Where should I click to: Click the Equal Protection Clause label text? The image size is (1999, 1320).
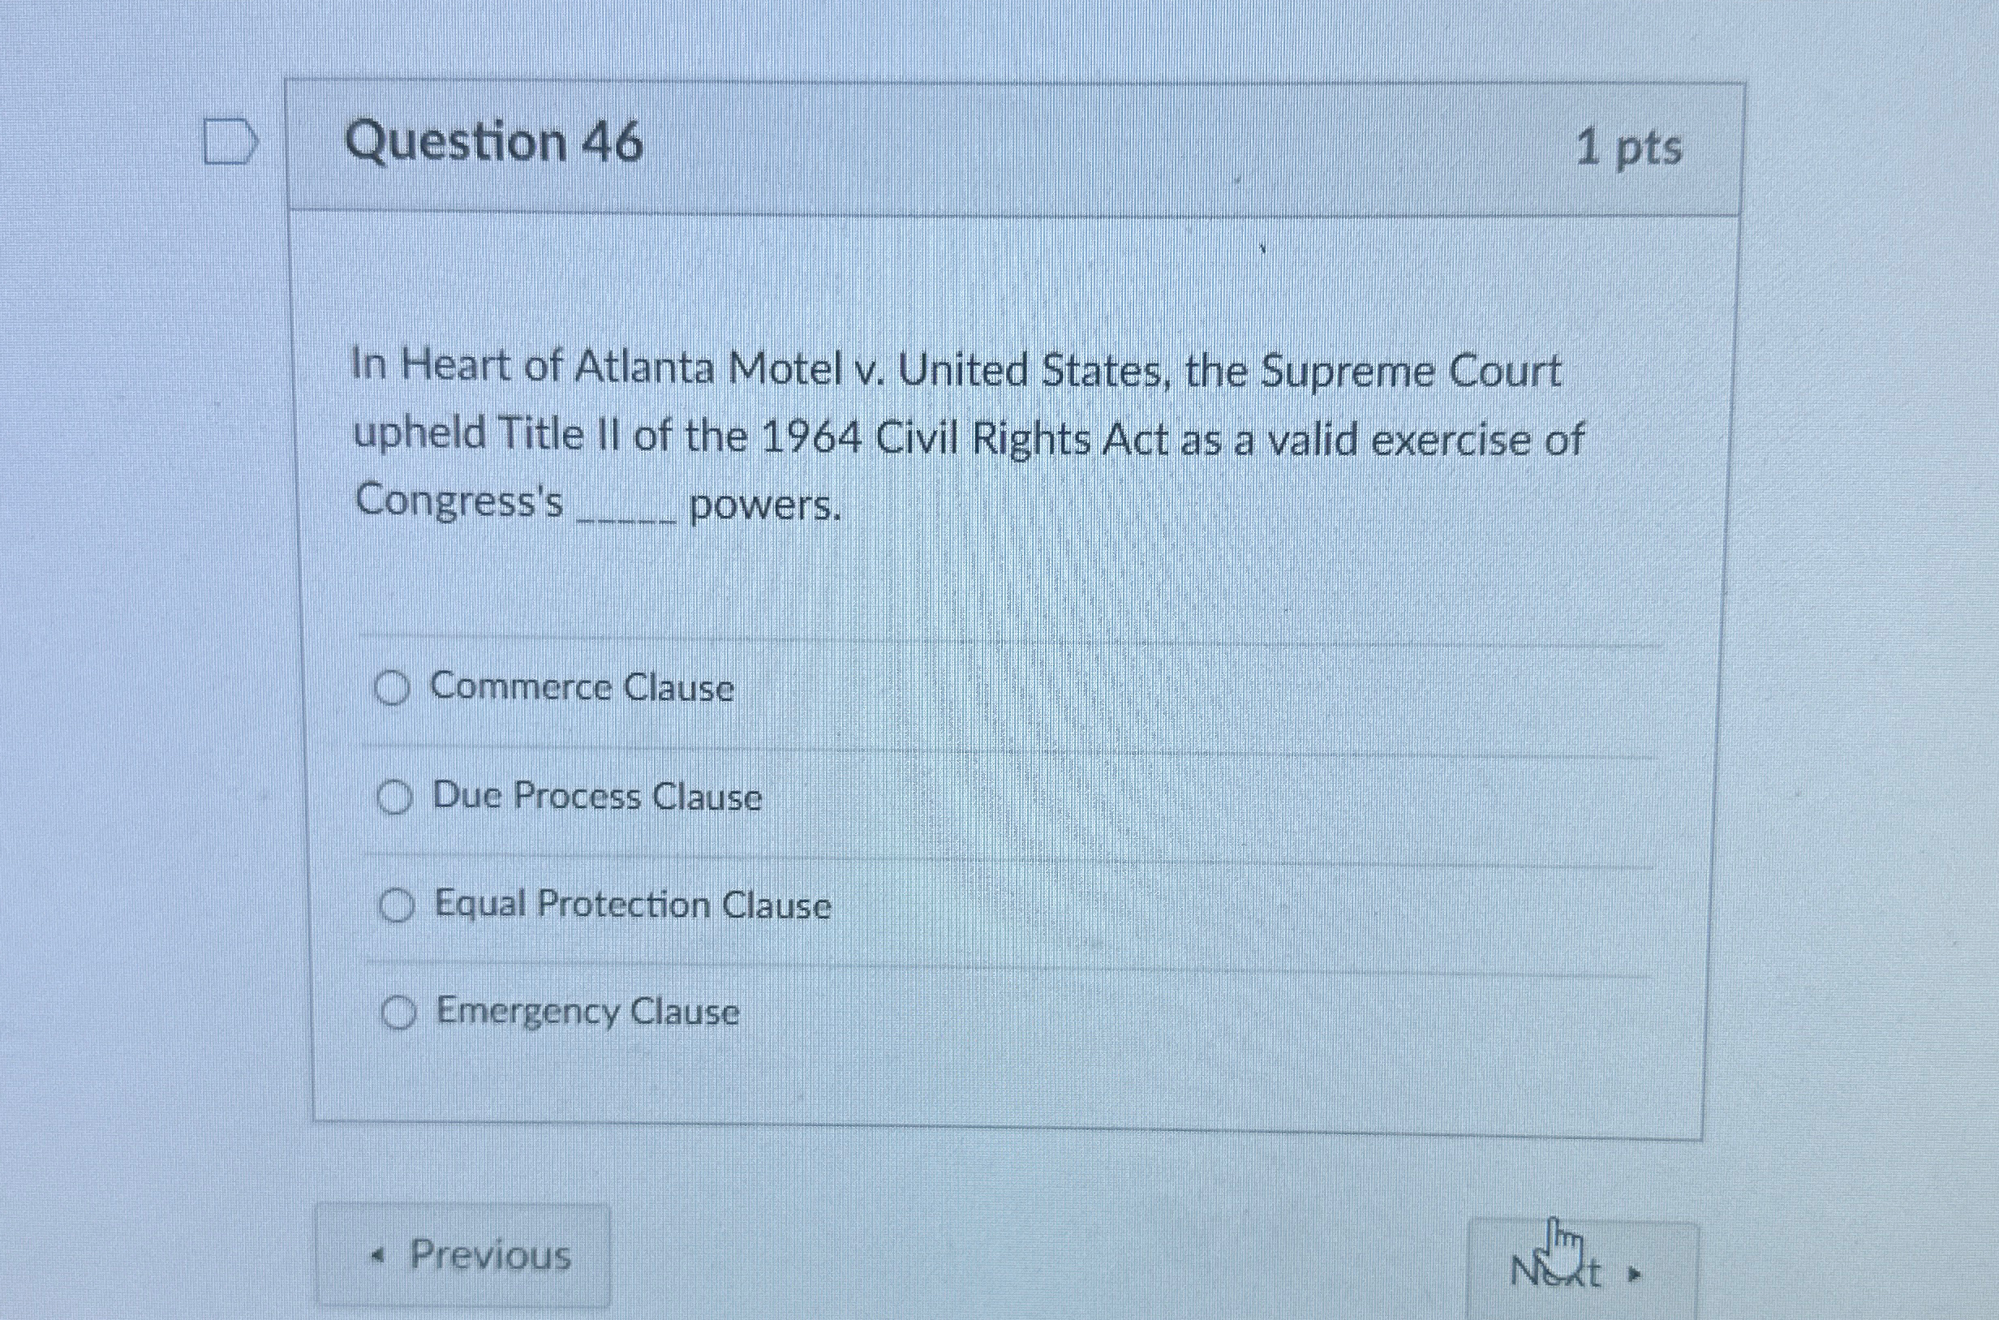point(632,907)
